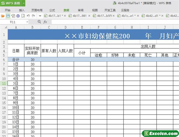Viewport: 179px width, 137px height.
Task: Expand the Name Box dropdown arrow
Action: coord(27,22)
